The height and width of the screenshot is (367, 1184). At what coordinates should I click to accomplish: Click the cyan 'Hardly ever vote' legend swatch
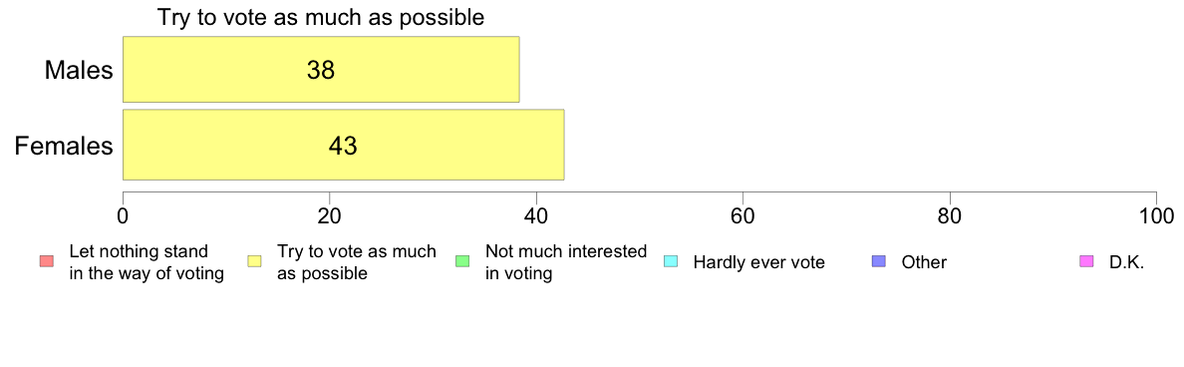pyautogui.click(x=671, y=262)
